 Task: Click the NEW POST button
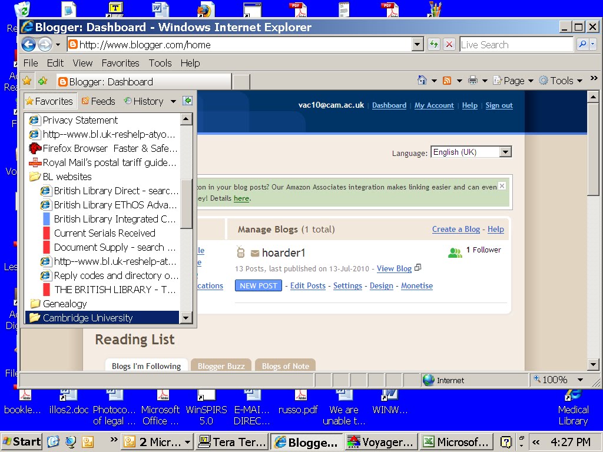pos(259,285)
